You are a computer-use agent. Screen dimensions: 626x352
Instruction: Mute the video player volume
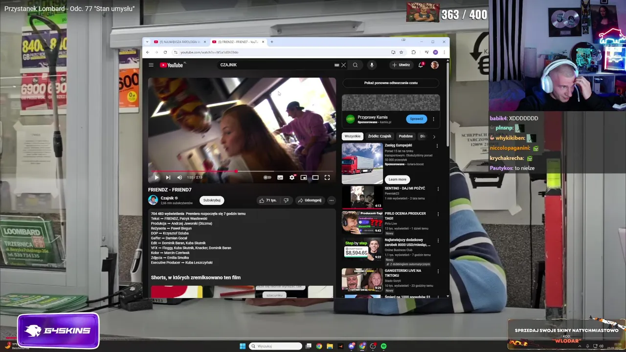click(x=179, y=177)
